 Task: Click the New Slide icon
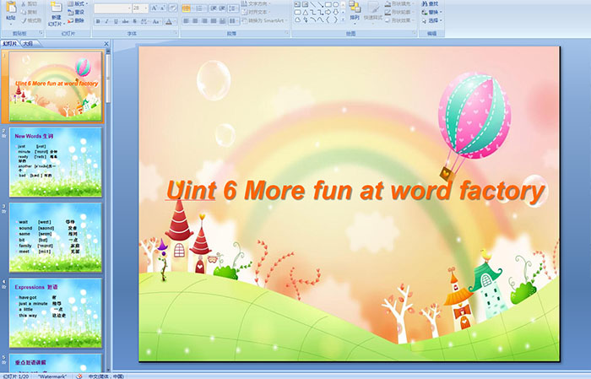pyautogui.click(x=57, y=7)
